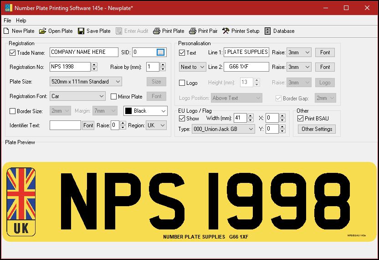This screenshot has width=379, height=260.
Task: Decrease EU logo Width (mm)
Action: point(251,120)
